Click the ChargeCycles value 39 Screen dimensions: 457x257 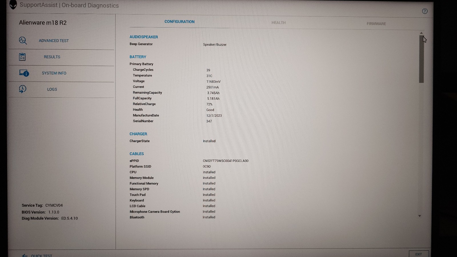(x=208, y=70)
